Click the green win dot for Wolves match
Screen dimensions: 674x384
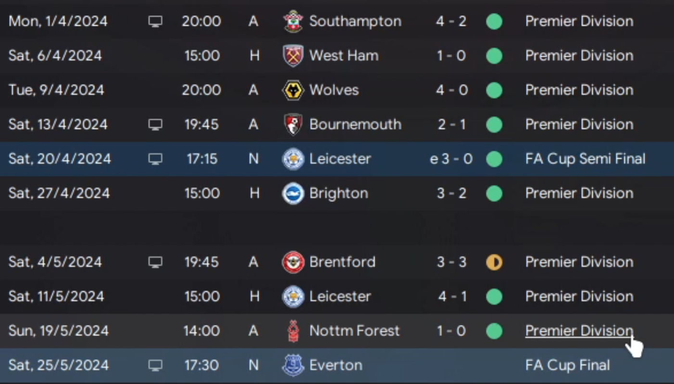pos(494,90)
